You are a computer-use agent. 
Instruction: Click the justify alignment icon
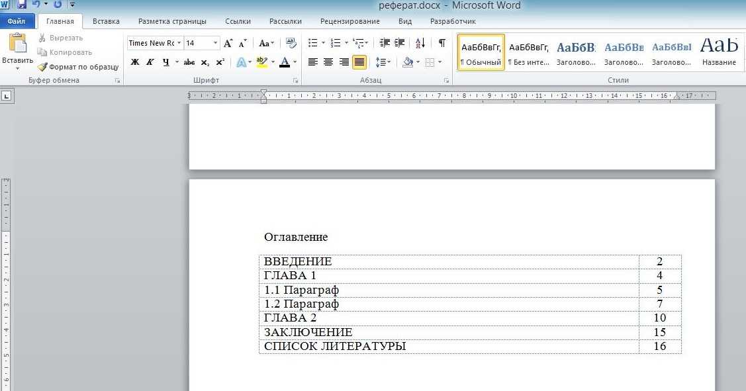tap(359, 62)
